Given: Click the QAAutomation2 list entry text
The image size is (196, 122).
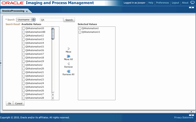Looking at the screenshot, I should pyautogui.click(x=34, y=65).
